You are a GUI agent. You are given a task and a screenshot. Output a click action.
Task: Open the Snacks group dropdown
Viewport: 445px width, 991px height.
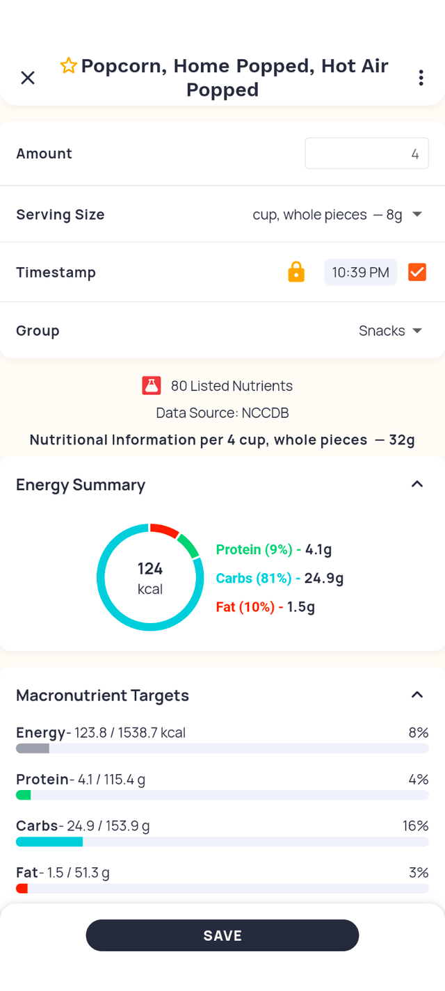tap(390, 330)
